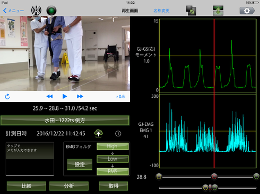
Task: Tap the green vertical arrows graph icon
Action: pos(218,11)
